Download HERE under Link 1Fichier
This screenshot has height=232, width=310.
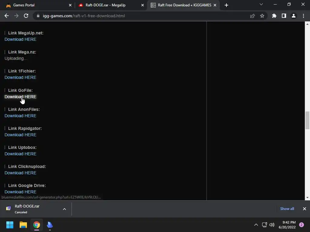coord(20,77)
